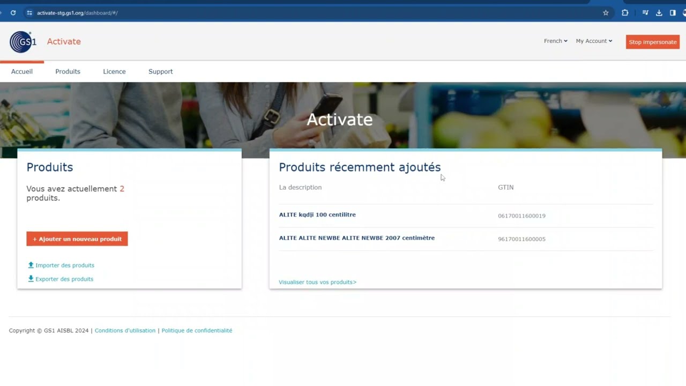Screen dimensions: 686x386
Task: Select GTIN 06170011600019
Action: [x=521, y=216]
